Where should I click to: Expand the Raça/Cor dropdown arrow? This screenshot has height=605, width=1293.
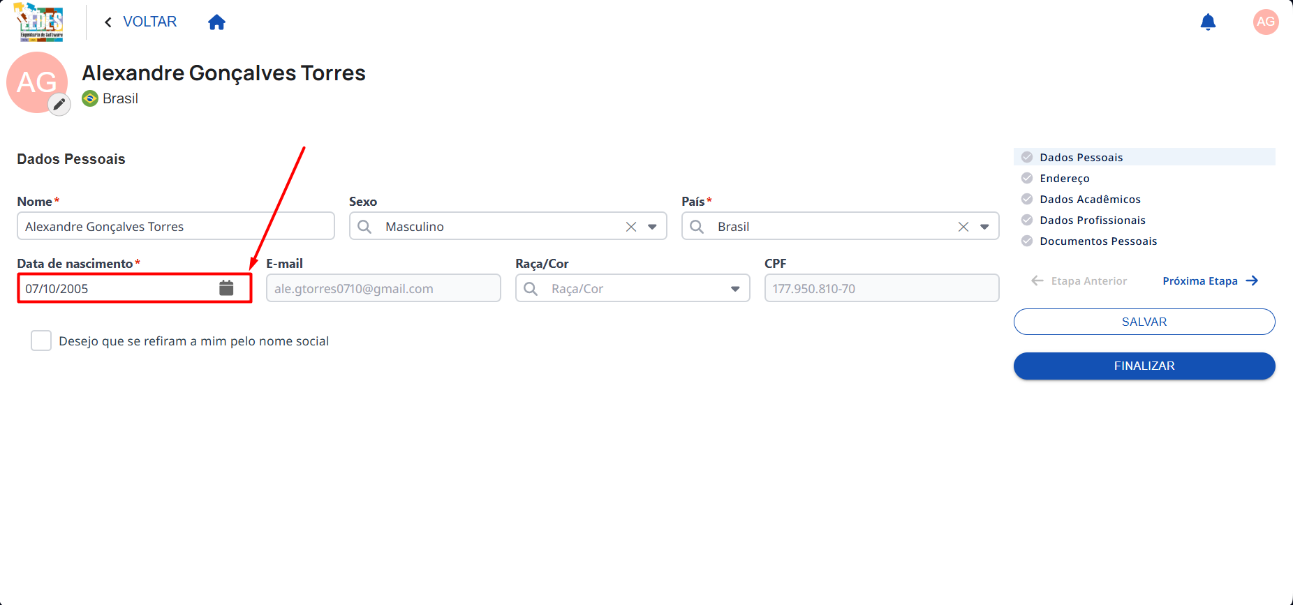(735, 289)
